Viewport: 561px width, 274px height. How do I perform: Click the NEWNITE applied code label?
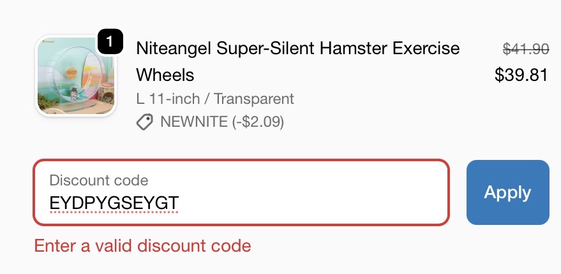(x=193, y=122)
